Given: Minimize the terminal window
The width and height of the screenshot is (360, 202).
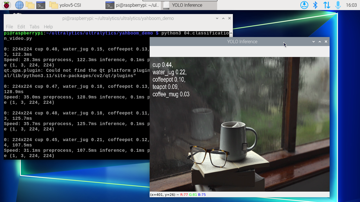Looking at the screenshot, I should tap(217, 18).
